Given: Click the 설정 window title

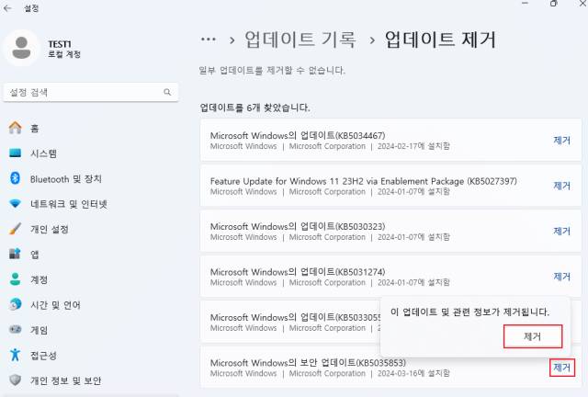Looking at the screenshot, I should (x=31, y=8).
